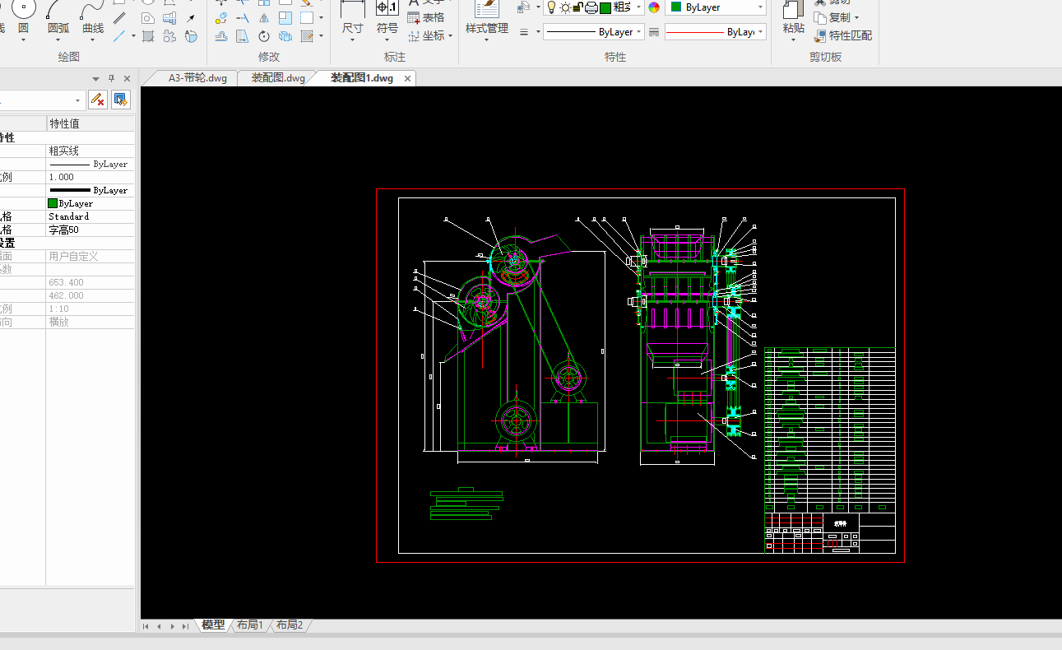Select the arrow drawing tool

pos(190,17)
